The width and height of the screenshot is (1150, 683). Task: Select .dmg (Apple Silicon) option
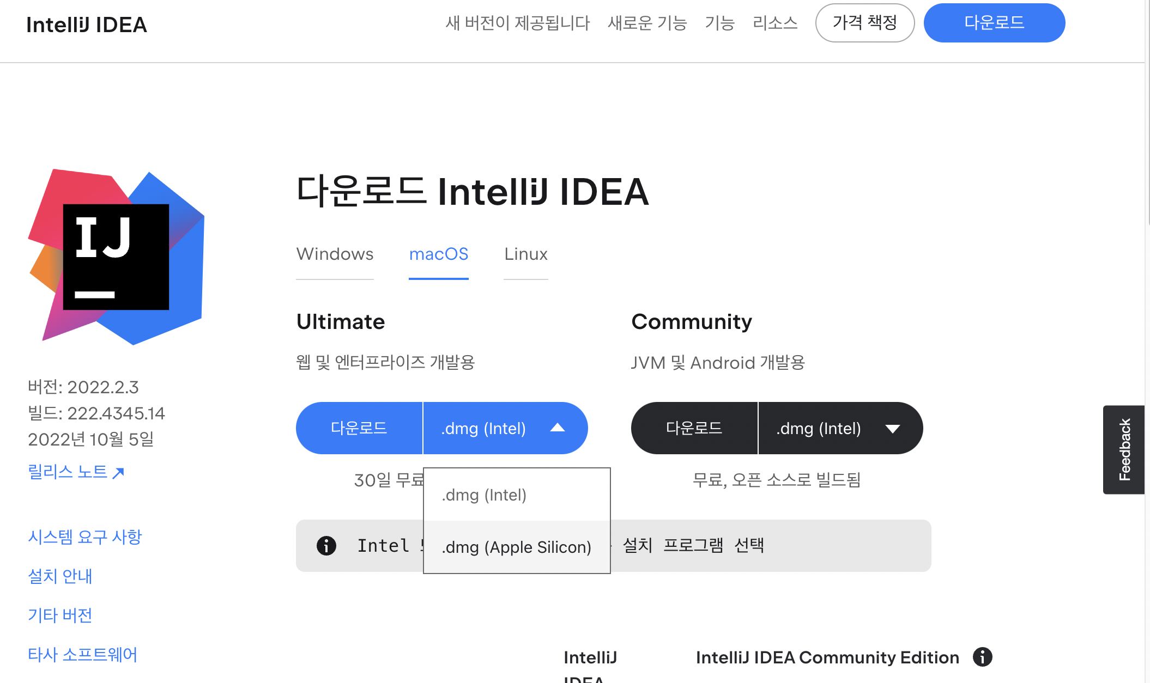[516, 547]
